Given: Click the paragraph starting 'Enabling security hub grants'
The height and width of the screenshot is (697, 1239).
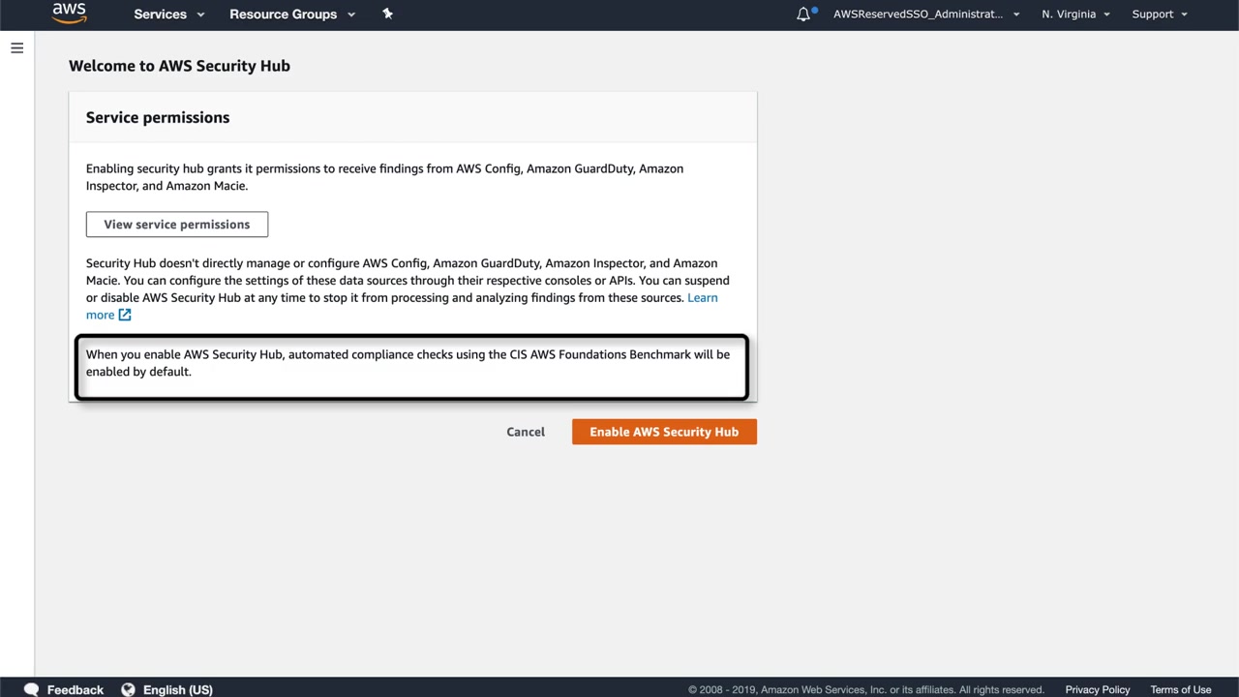Looking at the screenshot, I should click(x=384, y=177).
